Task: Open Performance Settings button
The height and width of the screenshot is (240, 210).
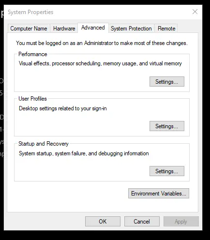Action: click(x=167, y=82)
